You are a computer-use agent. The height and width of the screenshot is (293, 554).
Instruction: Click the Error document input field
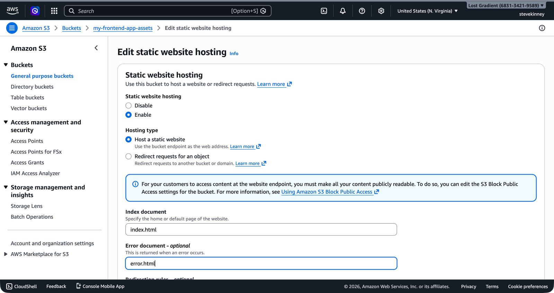pyautogui.click(x=261, y=264)
